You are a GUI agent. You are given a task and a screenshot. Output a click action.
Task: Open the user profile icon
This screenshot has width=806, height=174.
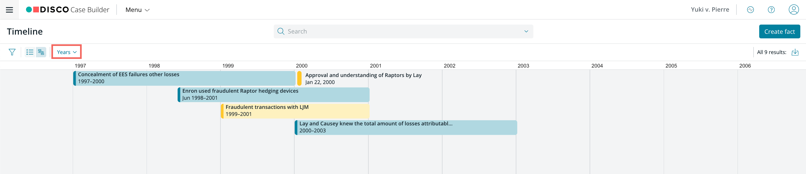794,10
